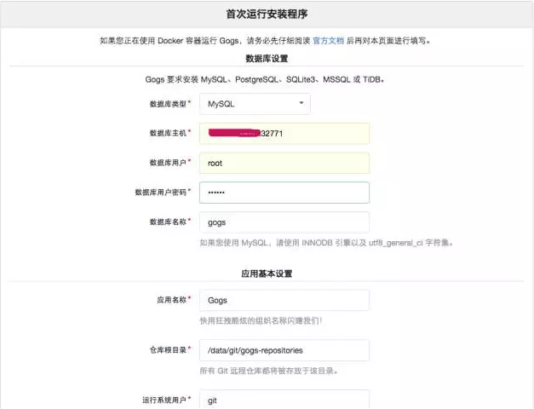This screenshot has height=409, width=534.
Task: Click the 应用名称 label
Action: pos(172,300)
